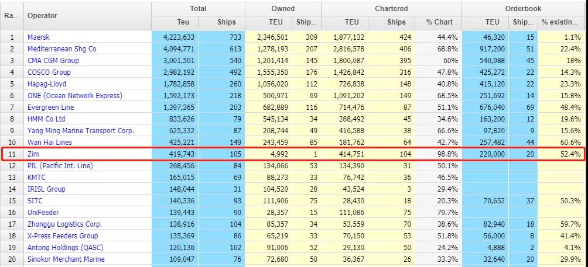Viewport: 588px width, 267px height.
Task: Click ONE (Ocean Network Express) link
Action: [74, 96]
